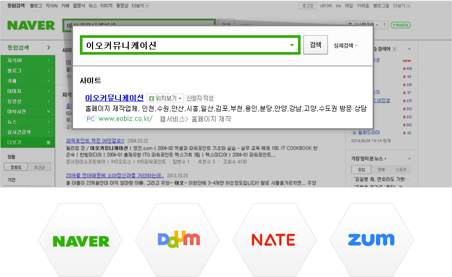This screenshot has width=452, height=277.
Task: Open the 더보기 dropdown next to 블로그홈
Action: (x=402, y=5)
